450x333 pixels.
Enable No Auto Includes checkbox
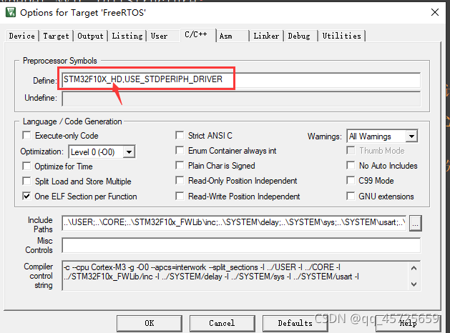[351, 165]
